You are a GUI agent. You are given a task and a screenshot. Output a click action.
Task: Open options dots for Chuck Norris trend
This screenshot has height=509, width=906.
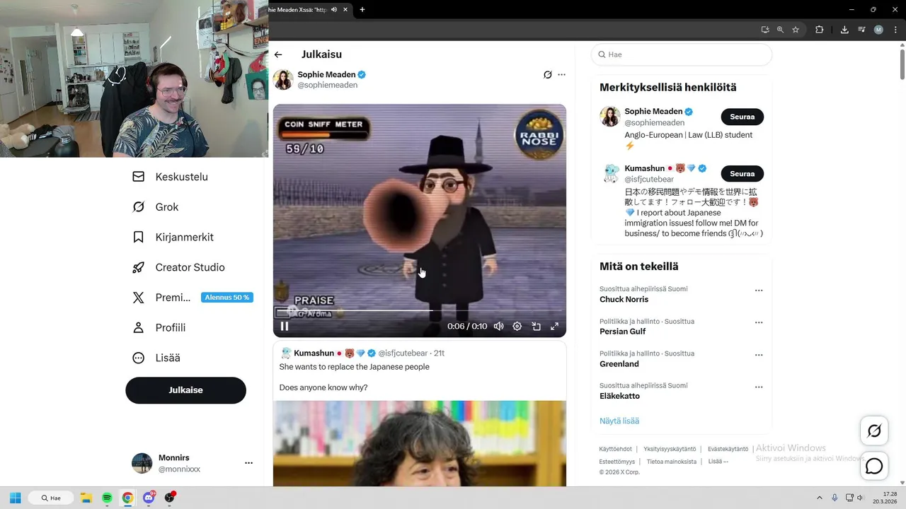point(759,291)
